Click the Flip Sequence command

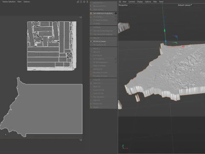point(103,97)
